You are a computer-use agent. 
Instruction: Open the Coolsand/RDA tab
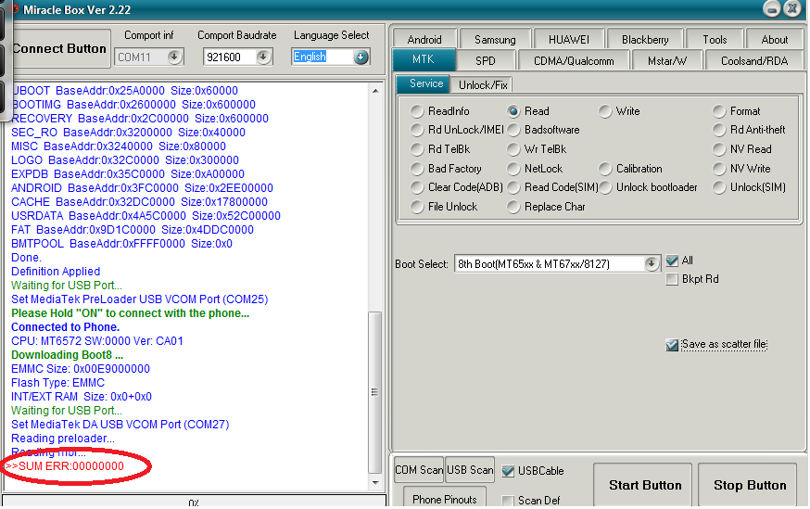pyautogui.click(x=754, y=61)
